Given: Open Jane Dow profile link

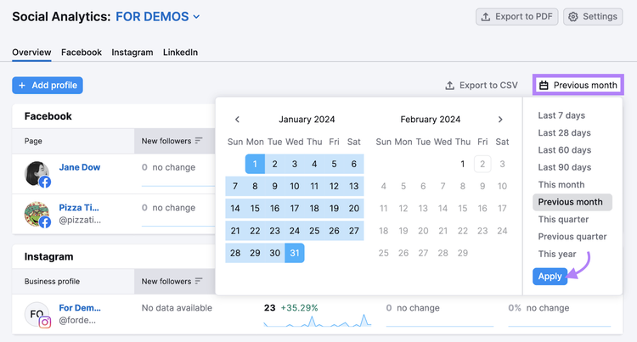Looking at the screenshot, I should pos(80,167).
